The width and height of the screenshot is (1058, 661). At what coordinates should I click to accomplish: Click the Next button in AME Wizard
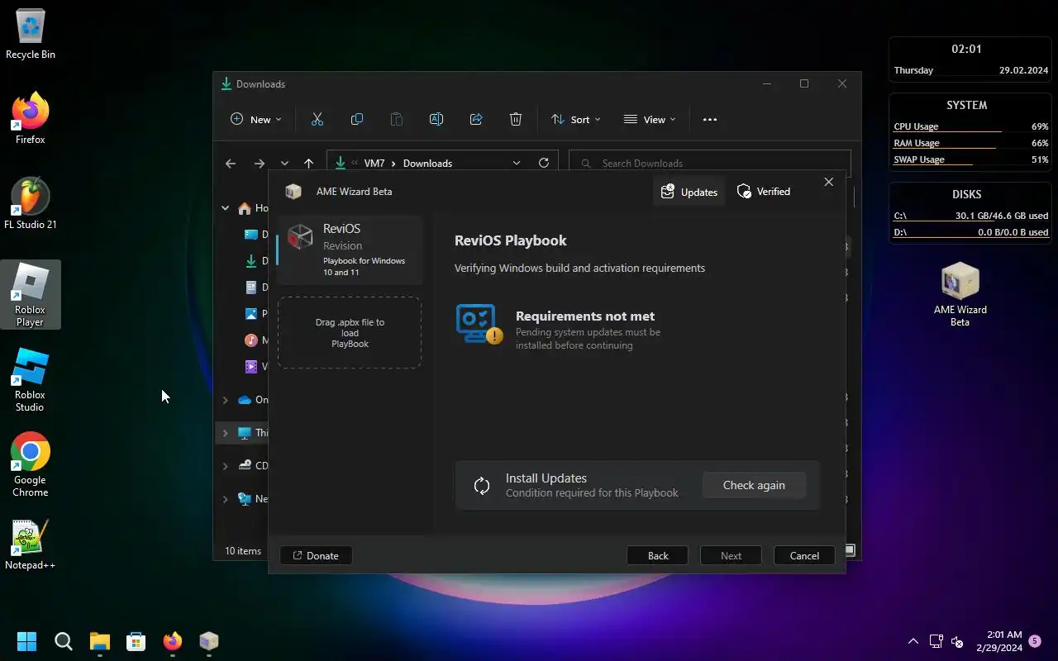click(731, 555)
